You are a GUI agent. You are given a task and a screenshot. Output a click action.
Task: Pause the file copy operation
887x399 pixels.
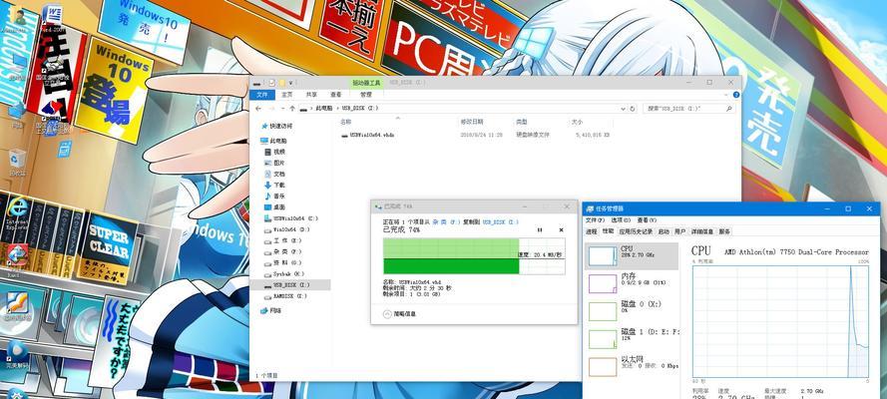540,230
